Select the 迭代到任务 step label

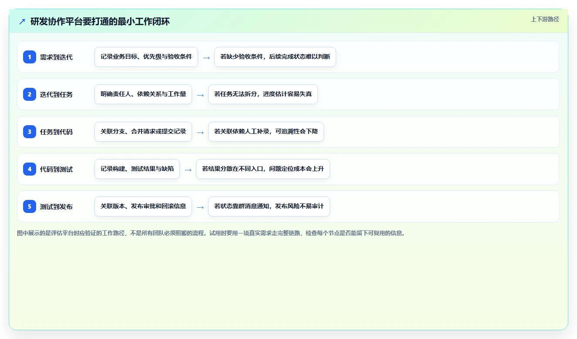pyautogui.click(x=56, y=94)
